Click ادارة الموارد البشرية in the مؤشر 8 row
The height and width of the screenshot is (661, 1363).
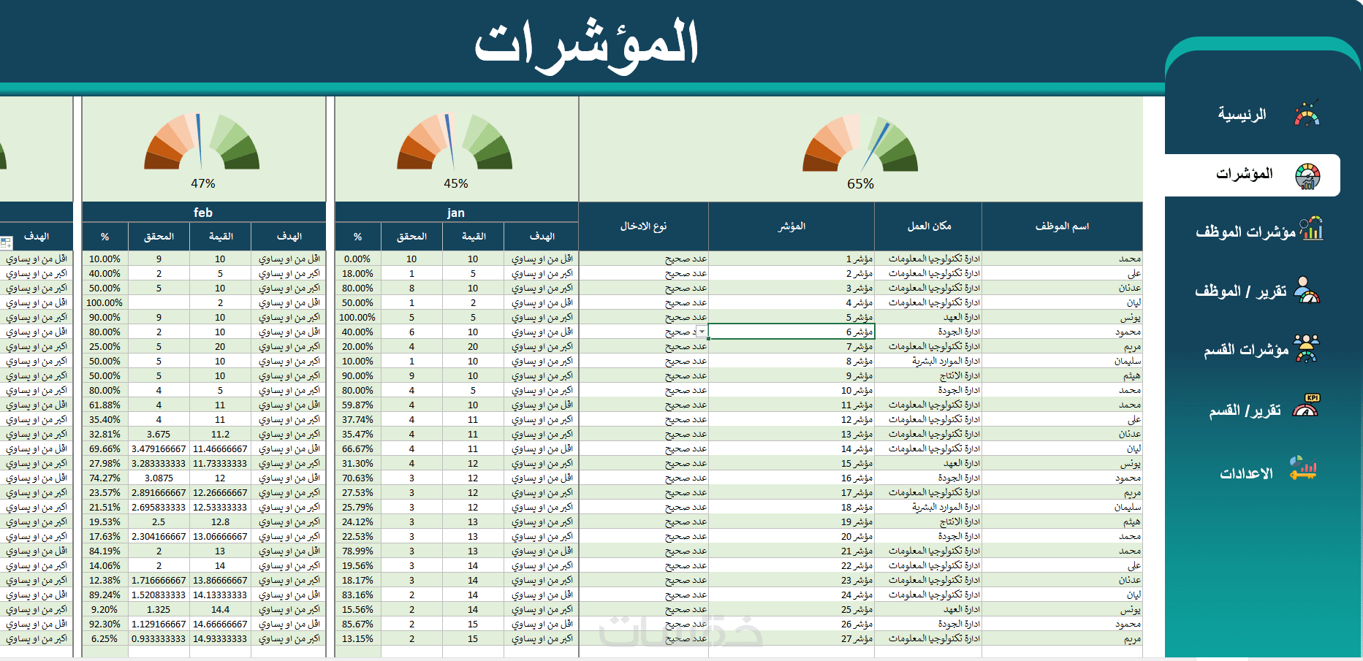click(928, 361)
